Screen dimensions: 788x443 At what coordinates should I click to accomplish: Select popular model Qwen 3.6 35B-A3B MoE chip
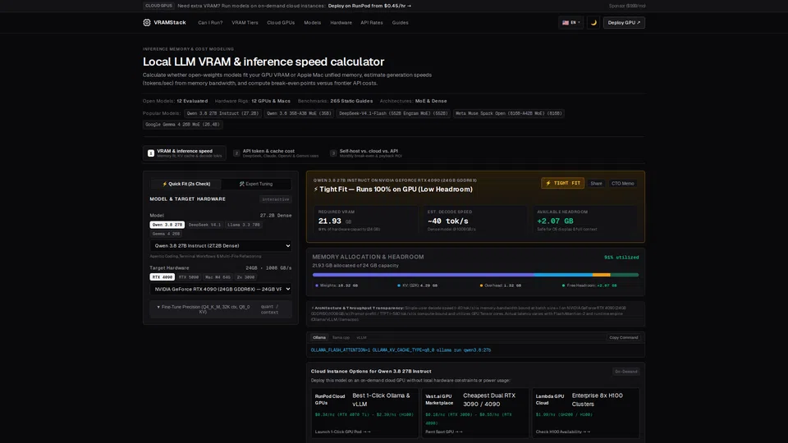pyautogui.click(x=299, y=113)
